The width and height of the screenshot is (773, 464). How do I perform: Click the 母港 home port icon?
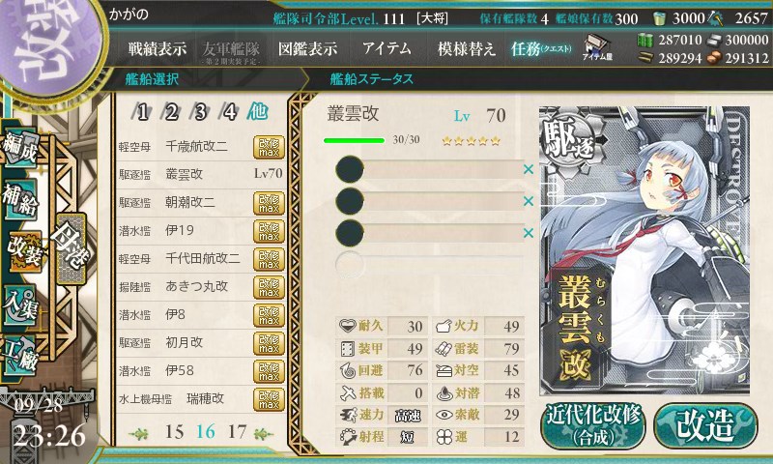pyautogui.click(x=71, y=248)
